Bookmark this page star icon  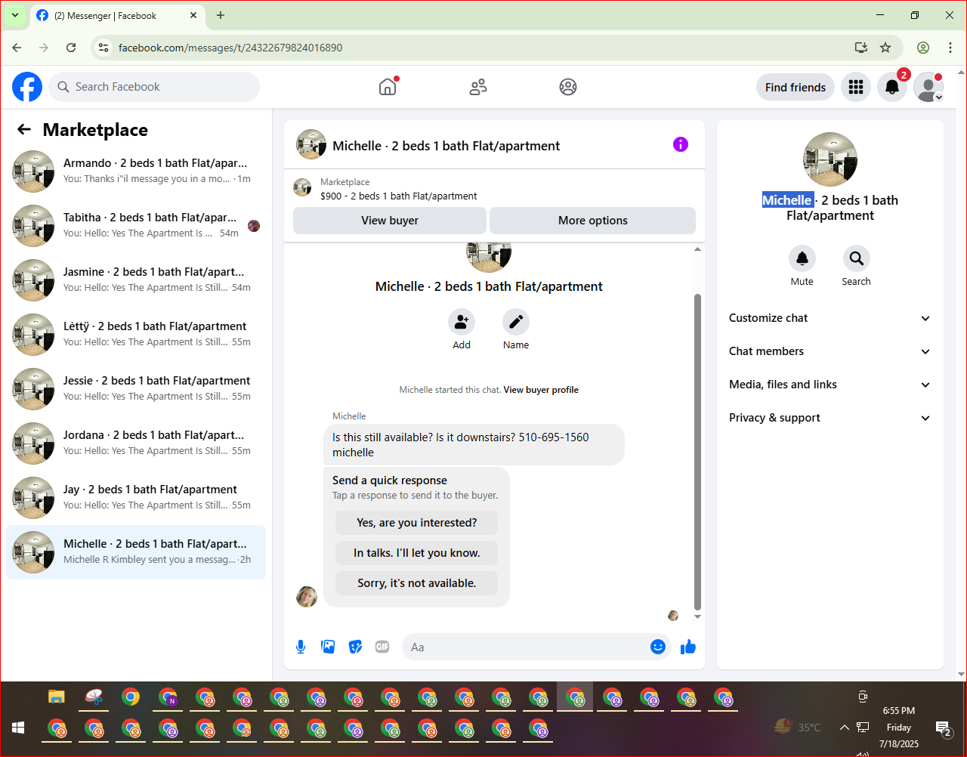(885, 48)
